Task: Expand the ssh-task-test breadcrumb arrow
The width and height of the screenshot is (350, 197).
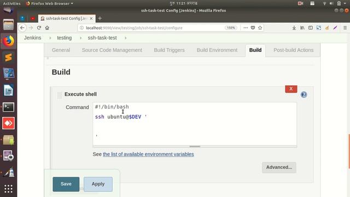Action: 126,38
